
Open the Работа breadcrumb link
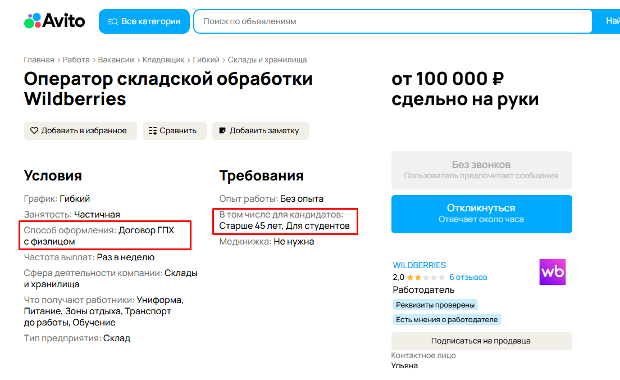tap(76, 60)
